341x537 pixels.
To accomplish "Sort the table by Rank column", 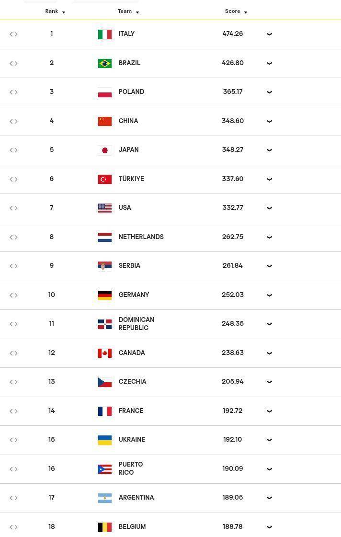I will (55, 11).
